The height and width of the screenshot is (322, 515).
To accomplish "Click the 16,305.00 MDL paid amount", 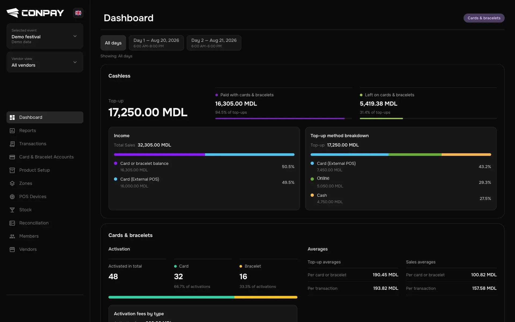I will [236, 104].
